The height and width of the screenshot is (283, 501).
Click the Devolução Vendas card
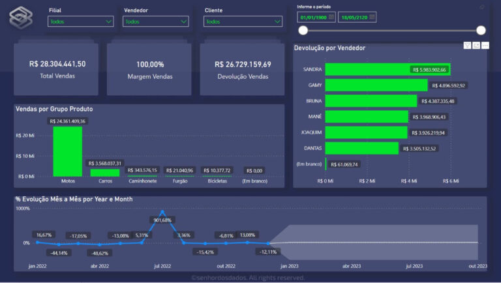click(242, 69)
